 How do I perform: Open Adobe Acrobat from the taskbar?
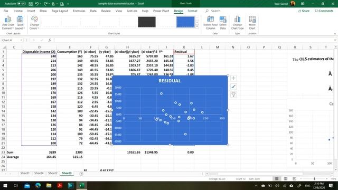(x=60, y=185)
